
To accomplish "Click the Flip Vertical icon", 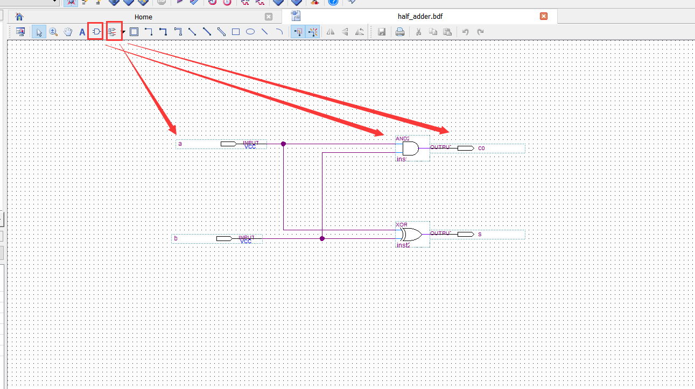I will (345, 32).
